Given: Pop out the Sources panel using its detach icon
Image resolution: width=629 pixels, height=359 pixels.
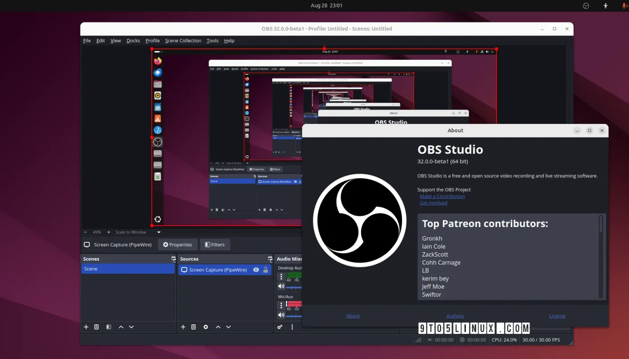Looking at the screenshot, I should [270, 258].
